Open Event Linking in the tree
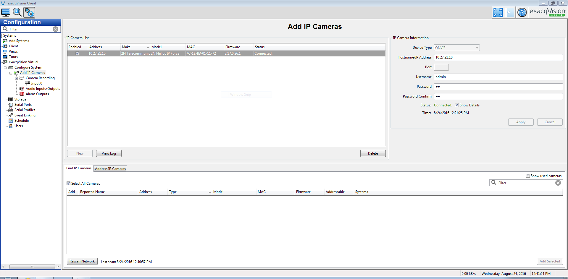The width and height of the screenshot is (568, 279). [x=25, y=115]
